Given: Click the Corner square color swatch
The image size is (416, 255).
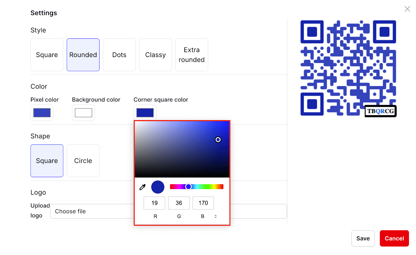Looking at the screenshot, I should pyautogui.click(x=145, y=113).
